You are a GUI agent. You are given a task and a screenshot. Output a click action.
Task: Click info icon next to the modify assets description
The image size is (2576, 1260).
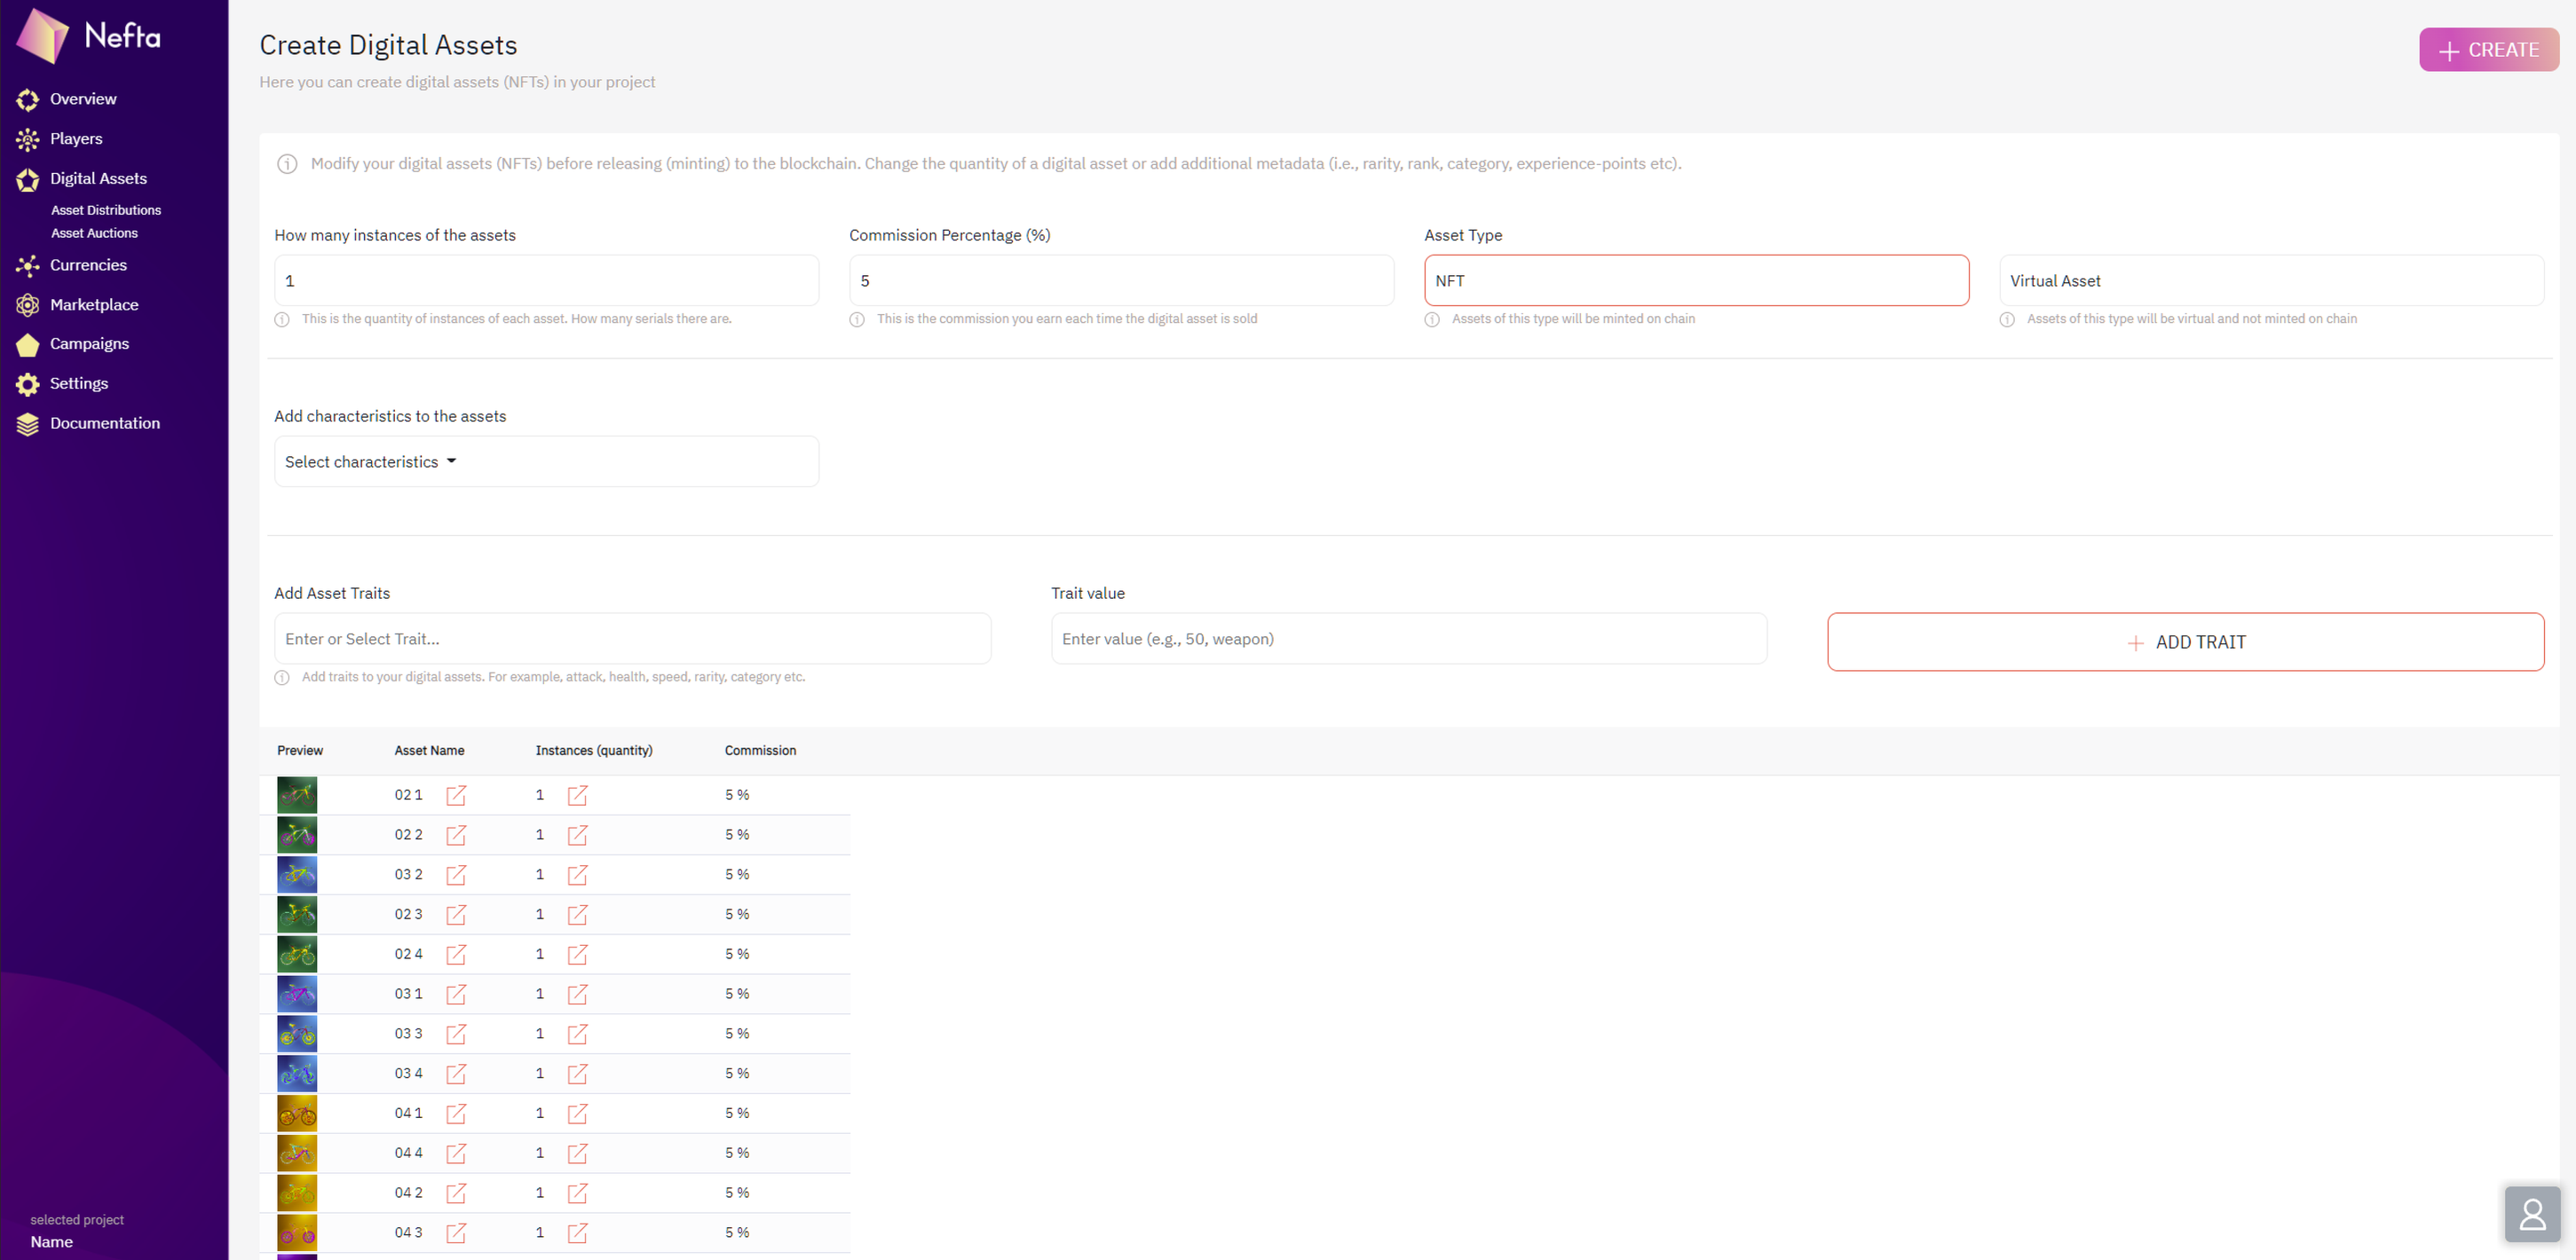[x=287, y=164]
